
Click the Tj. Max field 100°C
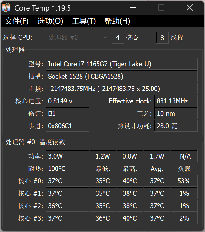67,169
